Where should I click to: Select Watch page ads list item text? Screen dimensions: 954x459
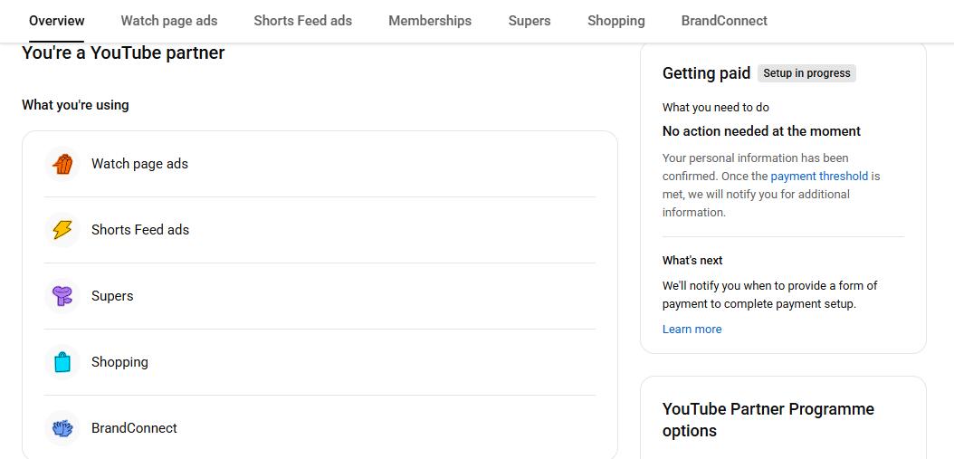[139, 164]
